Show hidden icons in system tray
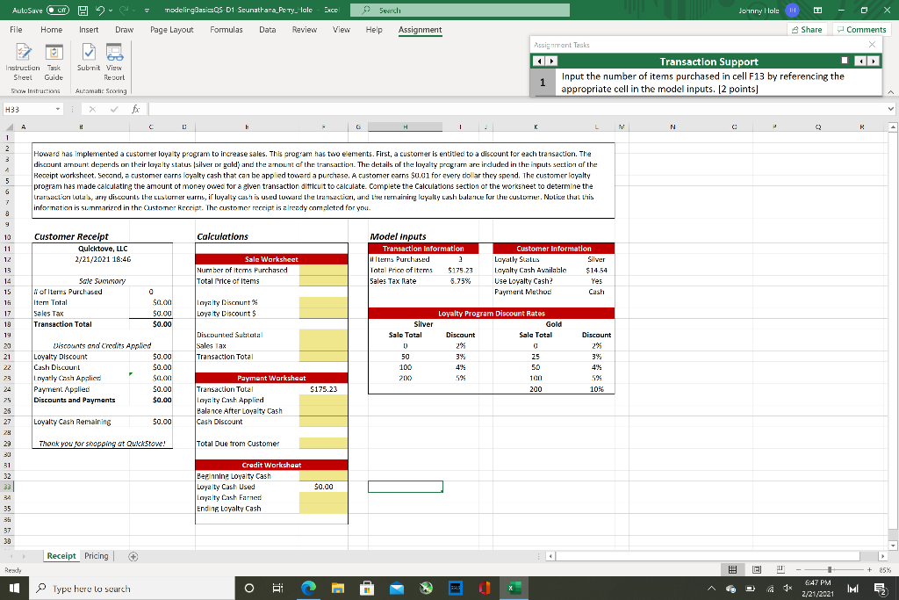 click(x=711, y=588)
